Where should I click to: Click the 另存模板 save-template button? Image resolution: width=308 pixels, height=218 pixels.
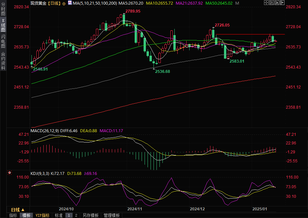tap(90, 215)
